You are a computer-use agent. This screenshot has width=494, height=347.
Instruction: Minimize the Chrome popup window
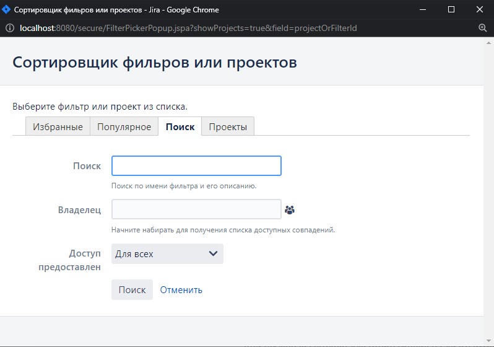(x=423, y=9)
